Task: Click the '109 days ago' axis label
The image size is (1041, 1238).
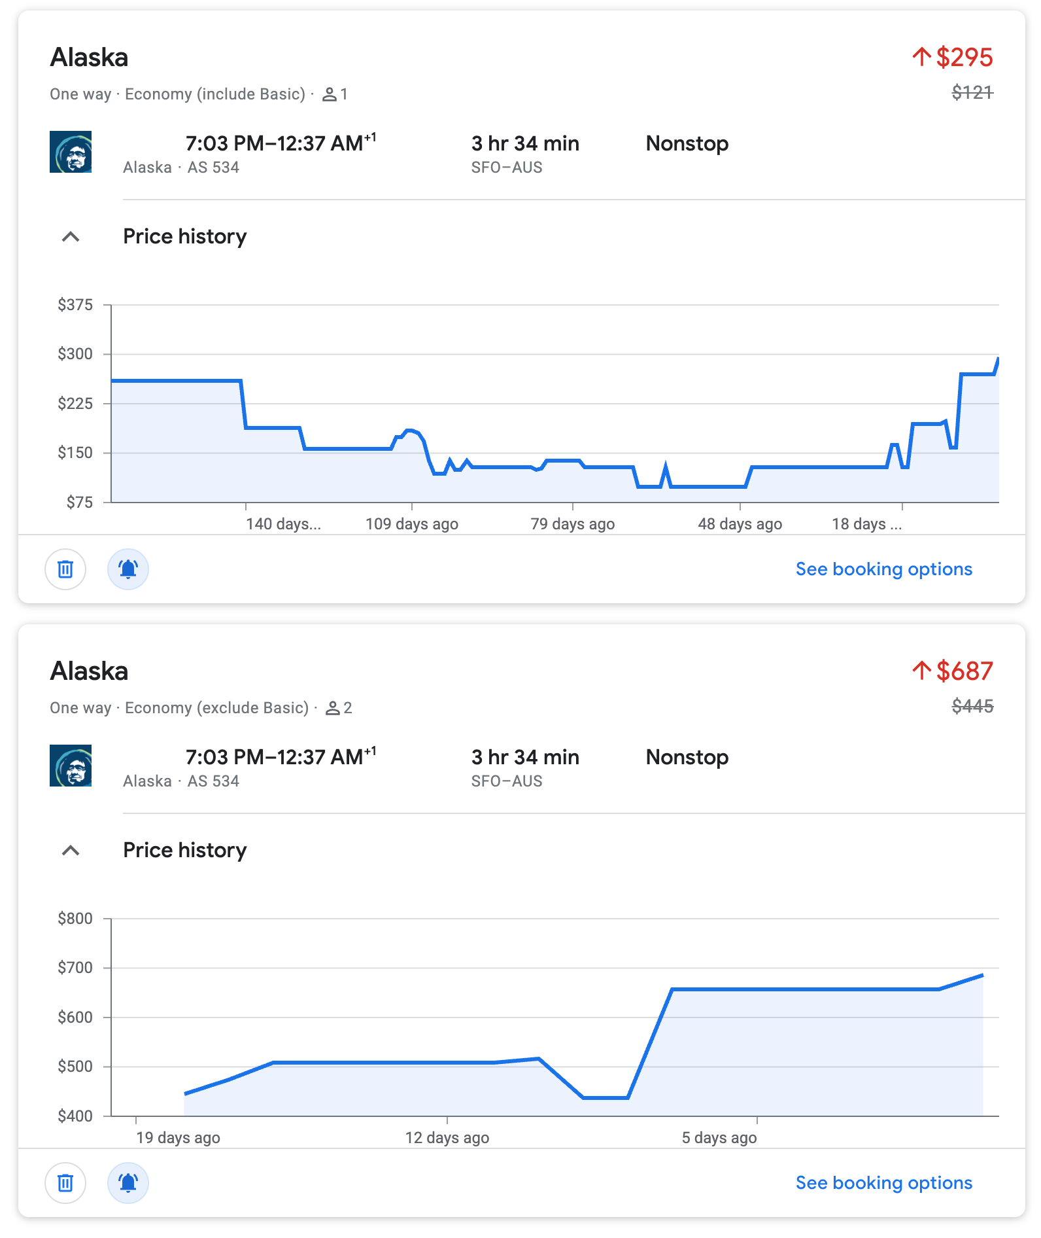Action: pos(412,524)
